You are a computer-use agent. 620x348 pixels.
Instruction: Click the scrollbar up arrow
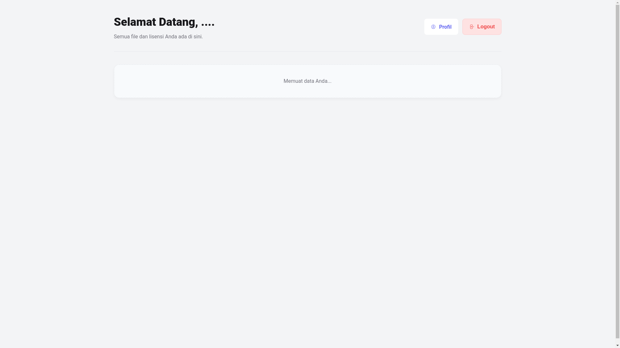click(x=617, y=3)
